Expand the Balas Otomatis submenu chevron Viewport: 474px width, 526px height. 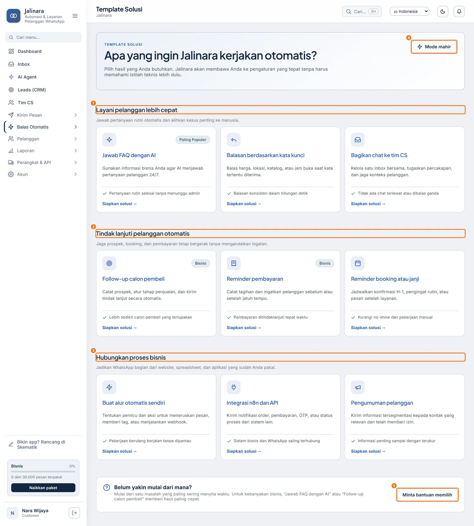(x=76, y=127)
